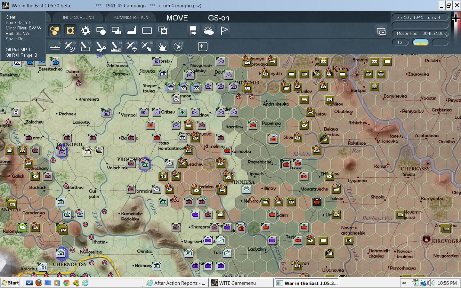Click the flag-with-arrow toolbar icon
Image resolution: width=461 pixels, height=288 pixels.
(193, 31)
